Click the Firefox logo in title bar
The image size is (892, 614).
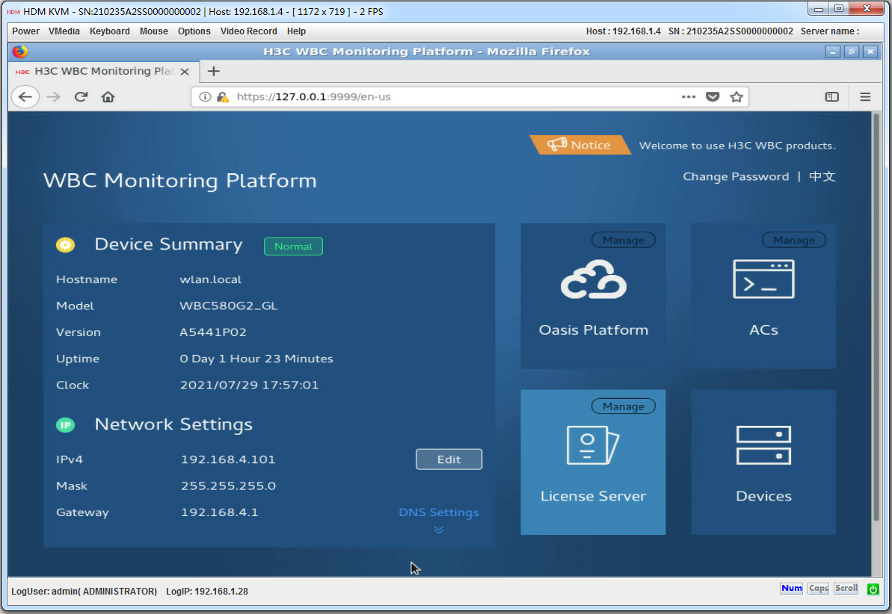point(20,51)
